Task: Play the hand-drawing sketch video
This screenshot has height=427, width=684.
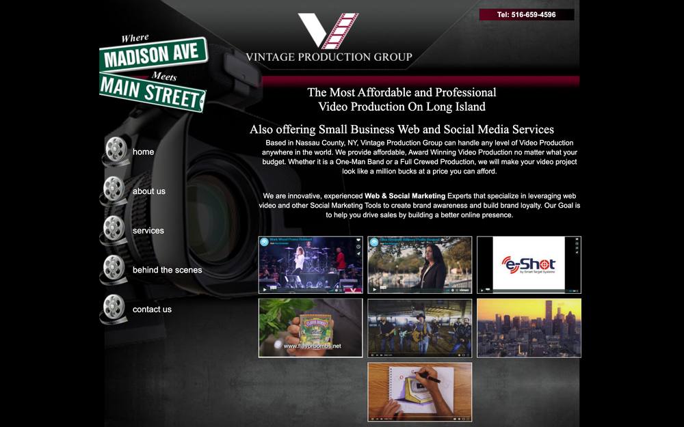Action: point(373,419)
